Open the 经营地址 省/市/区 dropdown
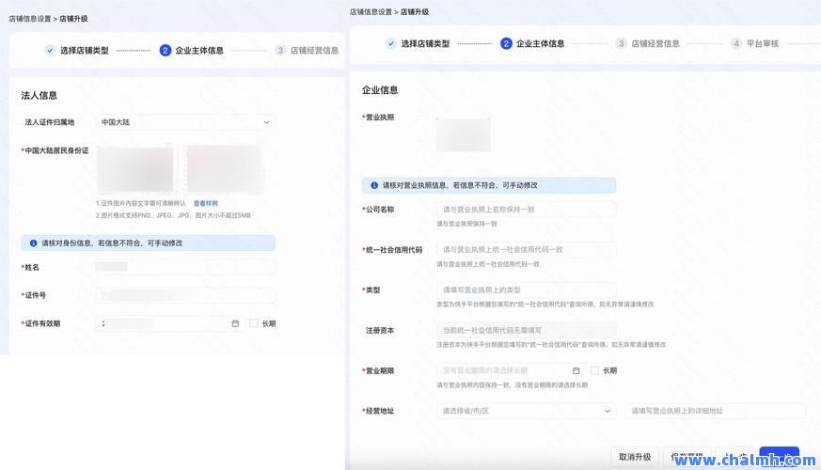Viewport: 821px width, 470px height. click(x=527, y=411)
